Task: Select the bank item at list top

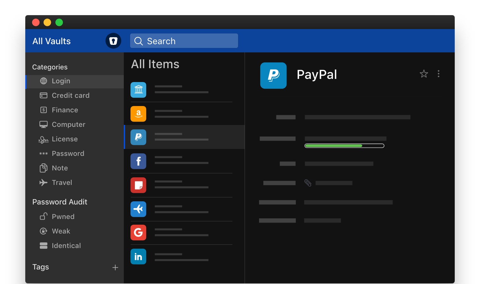Action: (x=182, y=90)
